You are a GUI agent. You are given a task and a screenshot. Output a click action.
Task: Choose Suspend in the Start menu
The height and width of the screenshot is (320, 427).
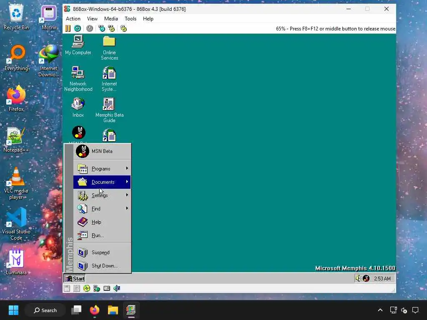(102, 252)
